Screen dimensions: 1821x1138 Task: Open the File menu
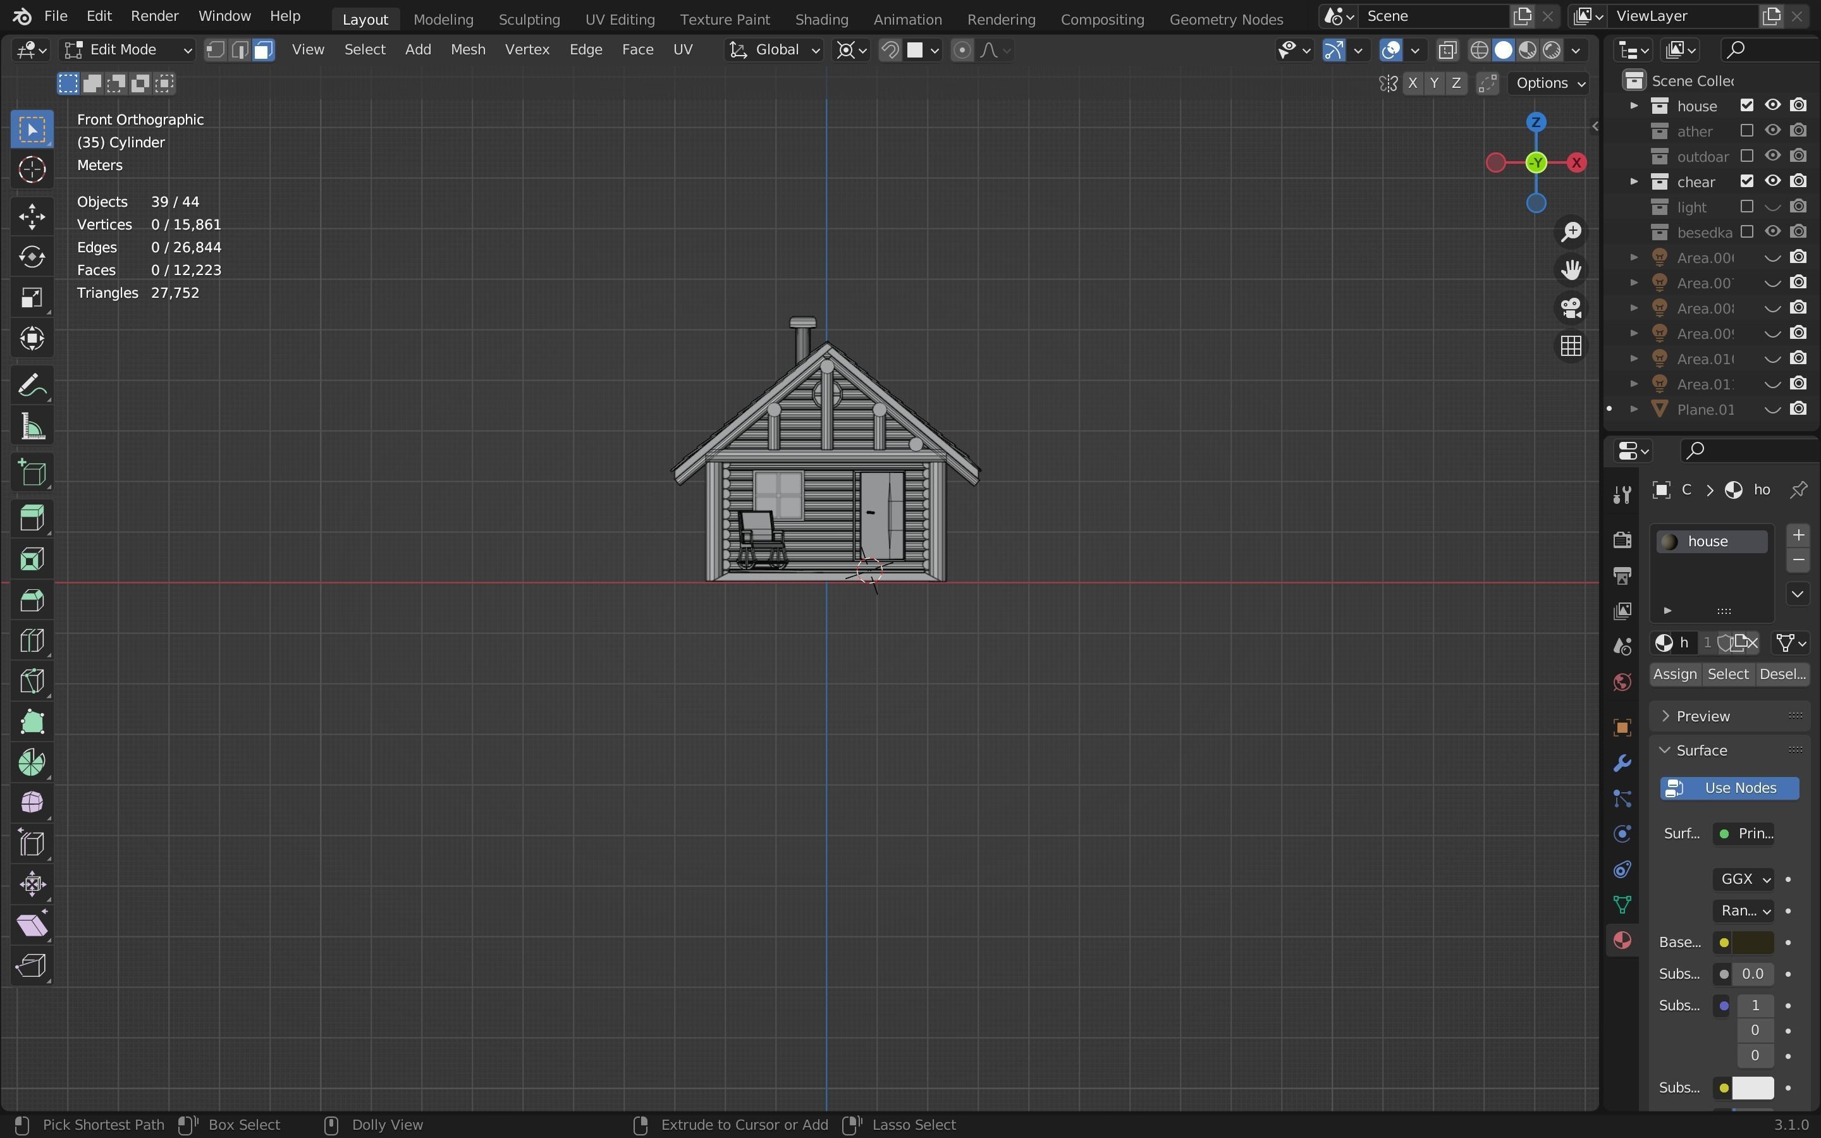[x=56, y=16]
